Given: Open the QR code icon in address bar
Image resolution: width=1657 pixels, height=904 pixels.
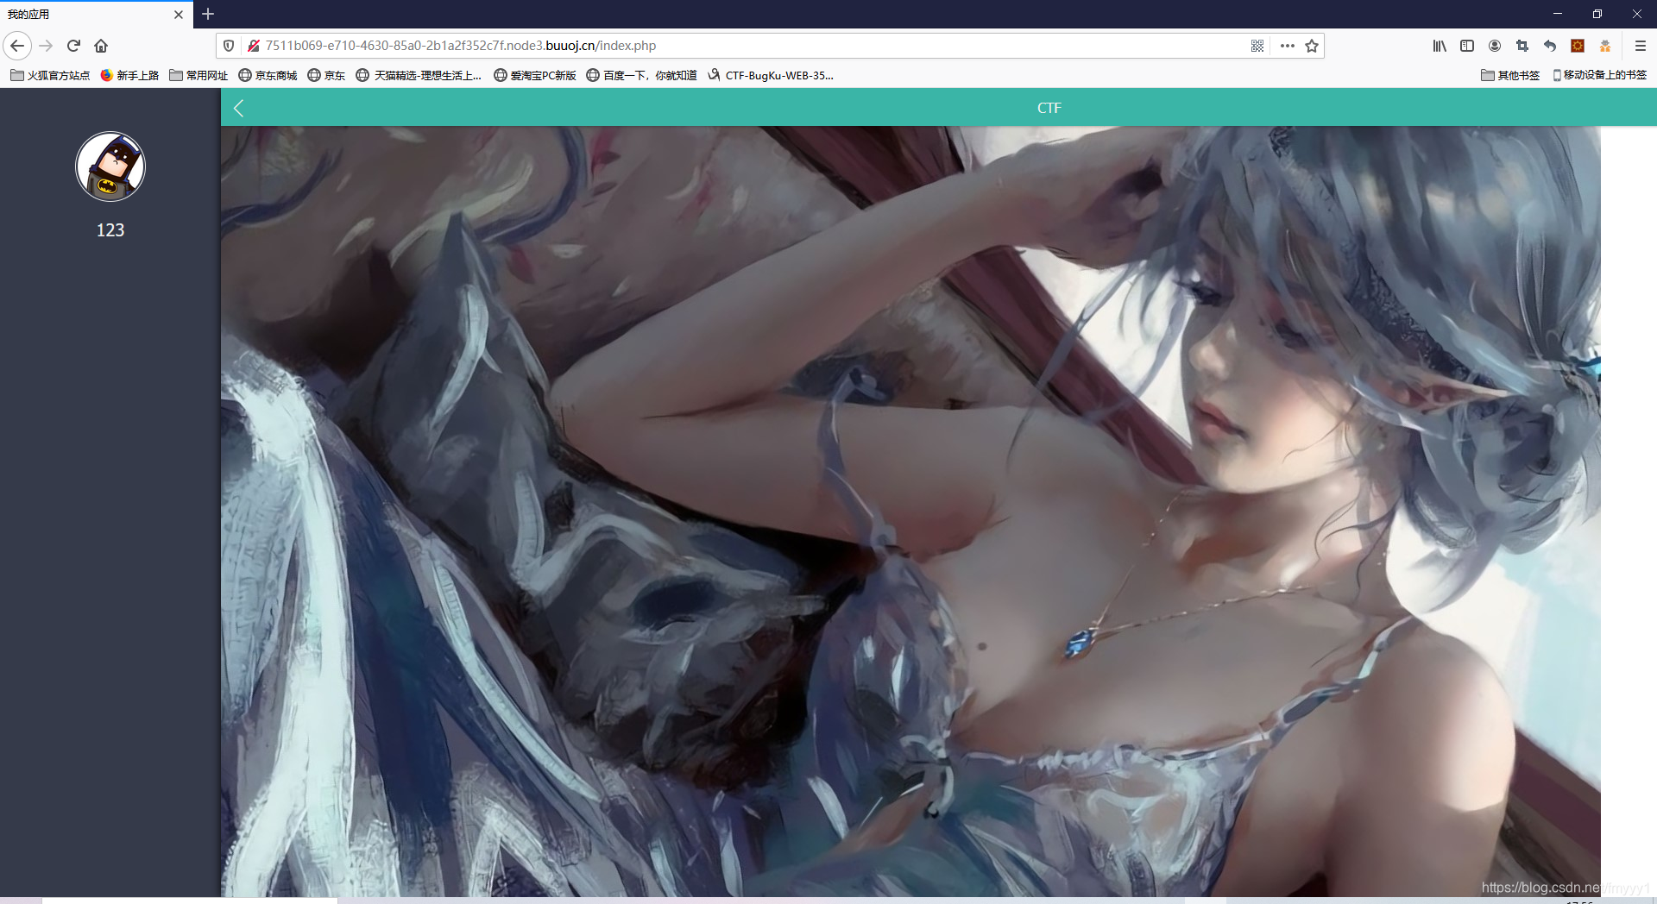Looking at the screenshot, I should pyautogui.click(x=1257, y=46).
